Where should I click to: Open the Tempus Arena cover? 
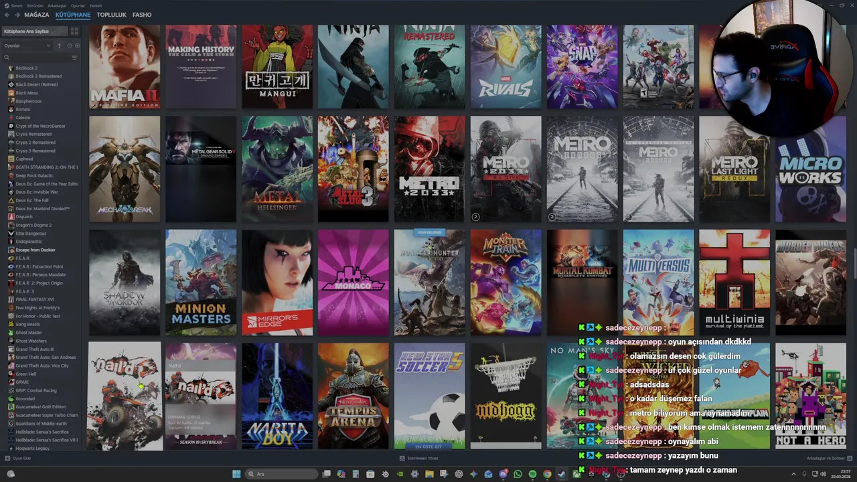[x=353, y=396]
